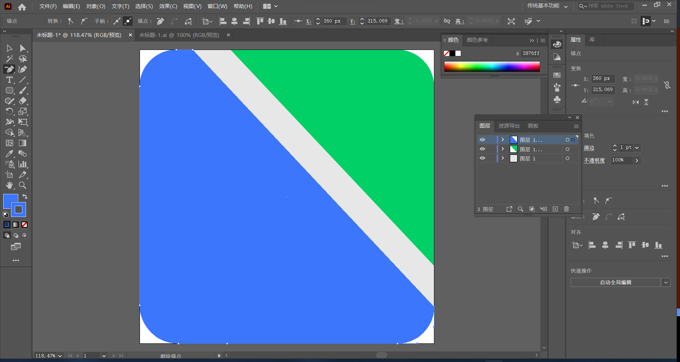Open the Home screen icon
This screenshot has height=362, width=680.
click(x=22, y=7)
